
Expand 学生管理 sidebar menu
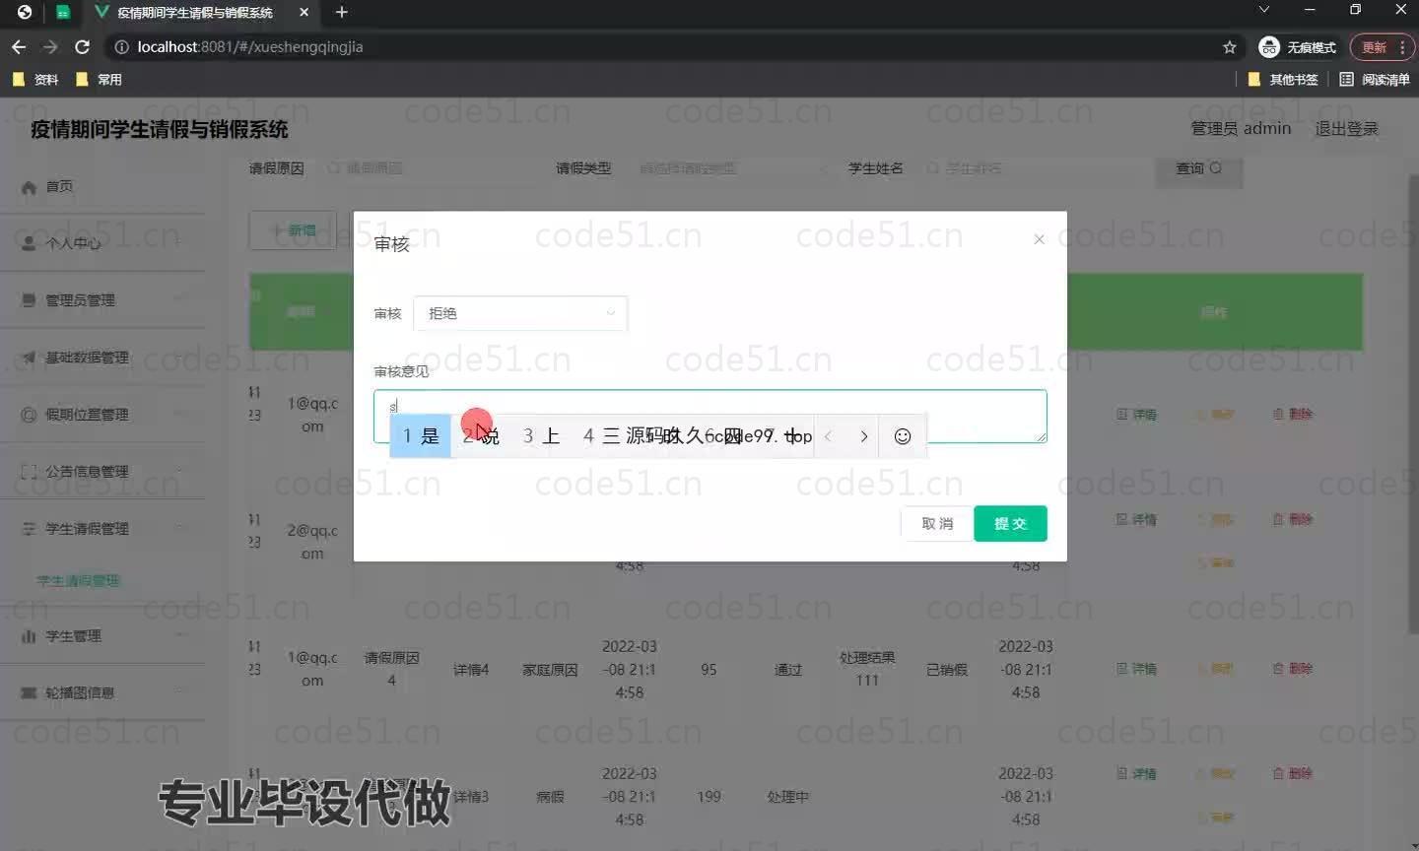tap(102, 636)
